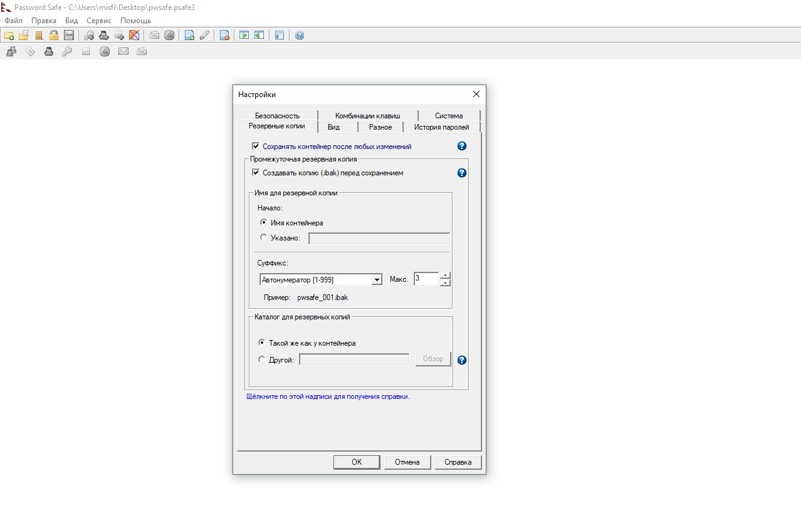This screenshot has height=511, width=801.
Task: Click 'Щёлкните по этой надписи' help link
Action: click(328, 396)
